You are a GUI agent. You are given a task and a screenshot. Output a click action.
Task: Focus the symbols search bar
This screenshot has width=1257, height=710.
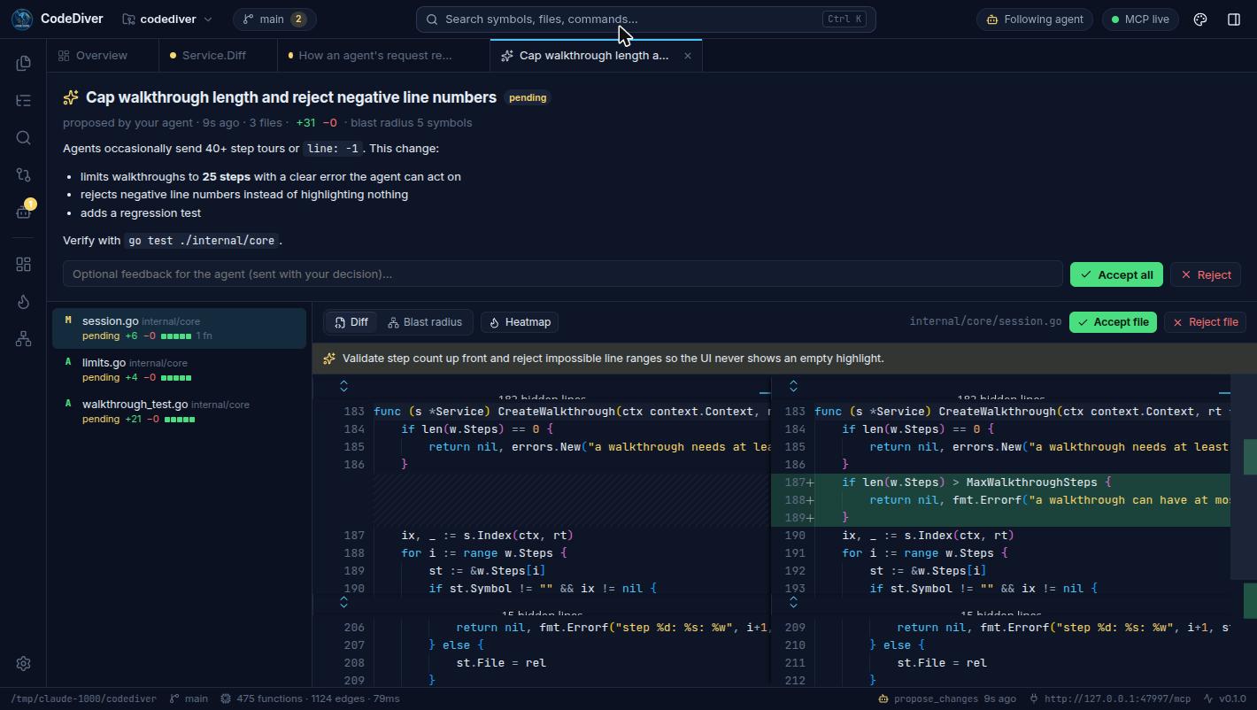pos(646,19)
